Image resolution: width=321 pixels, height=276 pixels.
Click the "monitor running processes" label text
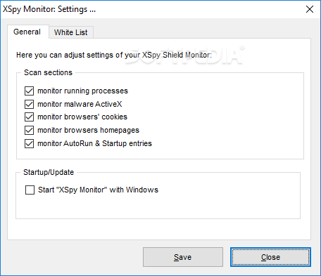82,91
